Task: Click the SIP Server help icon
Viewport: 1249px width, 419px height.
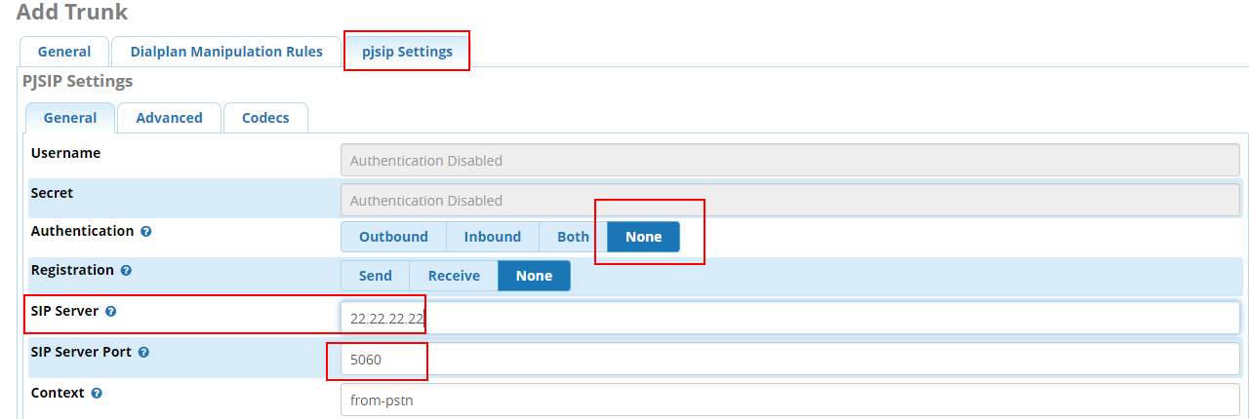Action: tap(110, 312)
